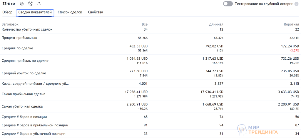Click the Короткая column header
Viewport: 301px width, 139px height.
point(291,24)
